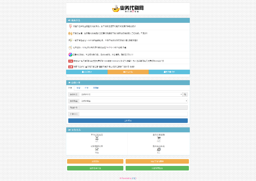Click the green 分站登录后台 button

pos(157,168)
